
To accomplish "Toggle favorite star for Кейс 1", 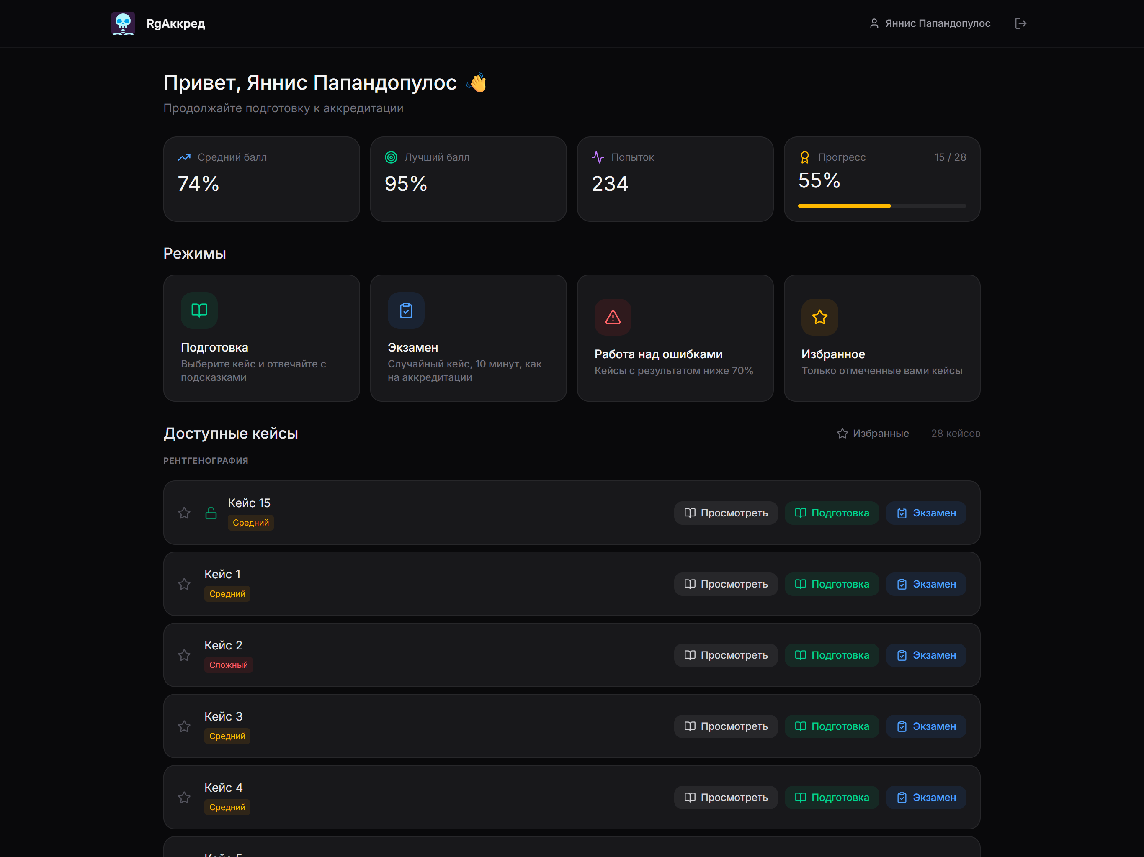I will point(184,584).
